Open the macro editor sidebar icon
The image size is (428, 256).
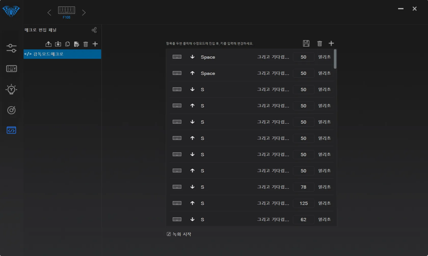(x=11, y=130)
